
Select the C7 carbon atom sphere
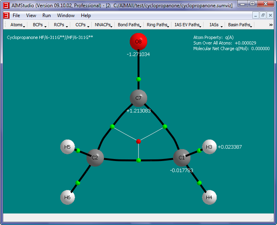click(138, 98)
